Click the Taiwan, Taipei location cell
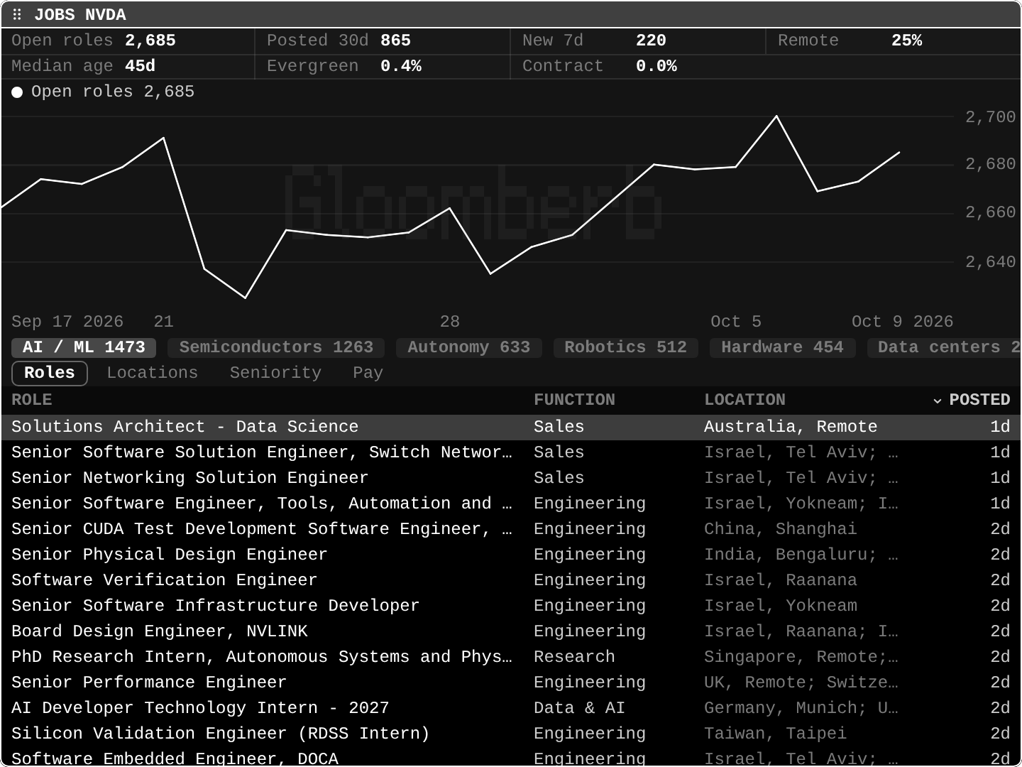Screen dimensions: 1022x767 point(775,734)
